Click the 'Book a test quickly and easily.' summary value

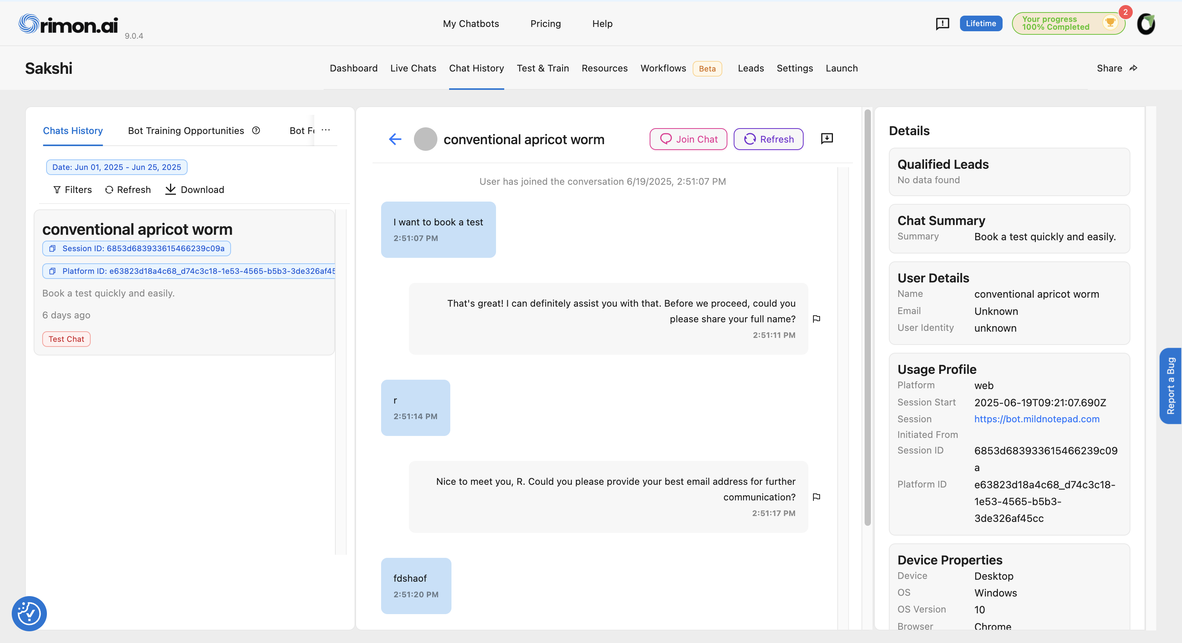(x=1045, y=237)
